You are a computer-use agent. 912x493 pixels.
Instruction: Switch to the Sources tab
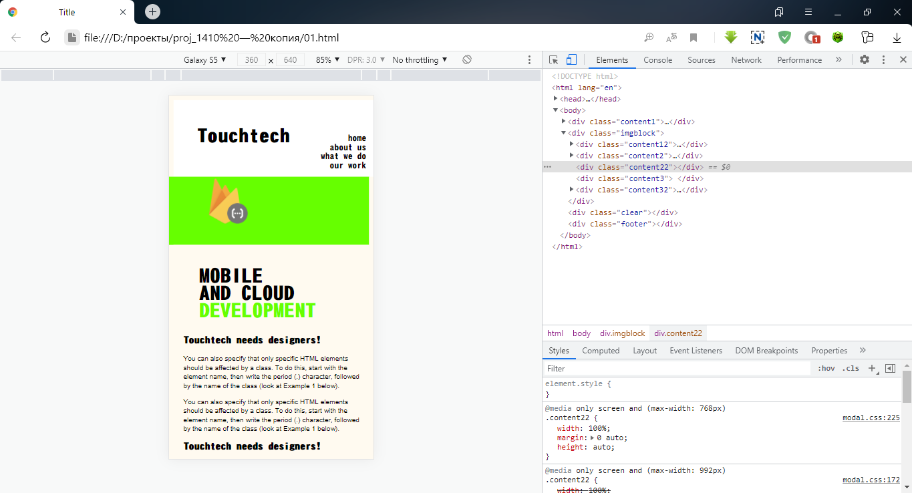(x=702, y=60)
